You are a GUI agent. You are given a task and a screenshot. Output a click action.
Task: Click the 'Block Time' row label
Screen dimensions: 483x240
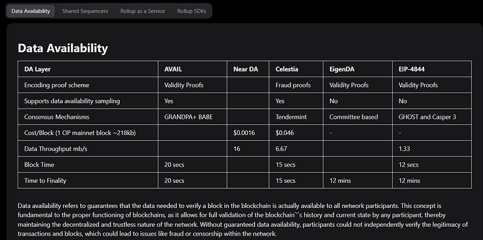tap(39, 165)
